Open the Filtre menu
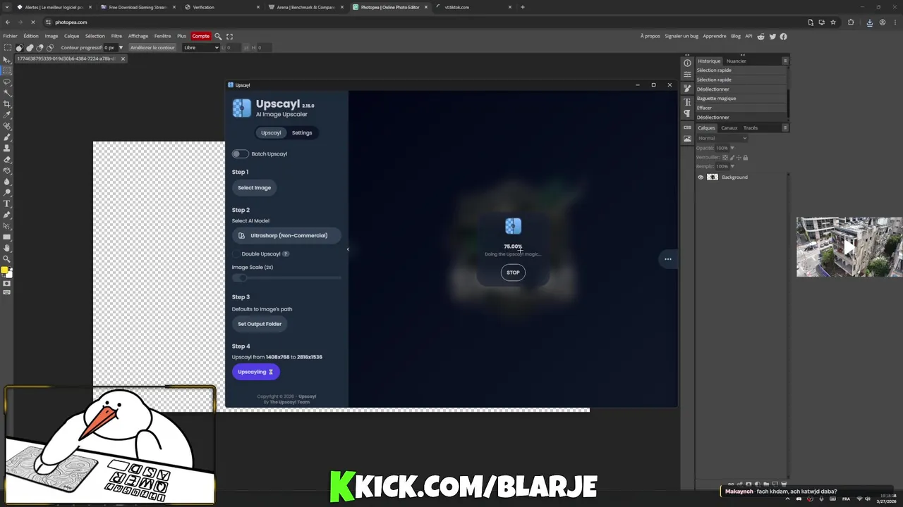 coord(116,36)
